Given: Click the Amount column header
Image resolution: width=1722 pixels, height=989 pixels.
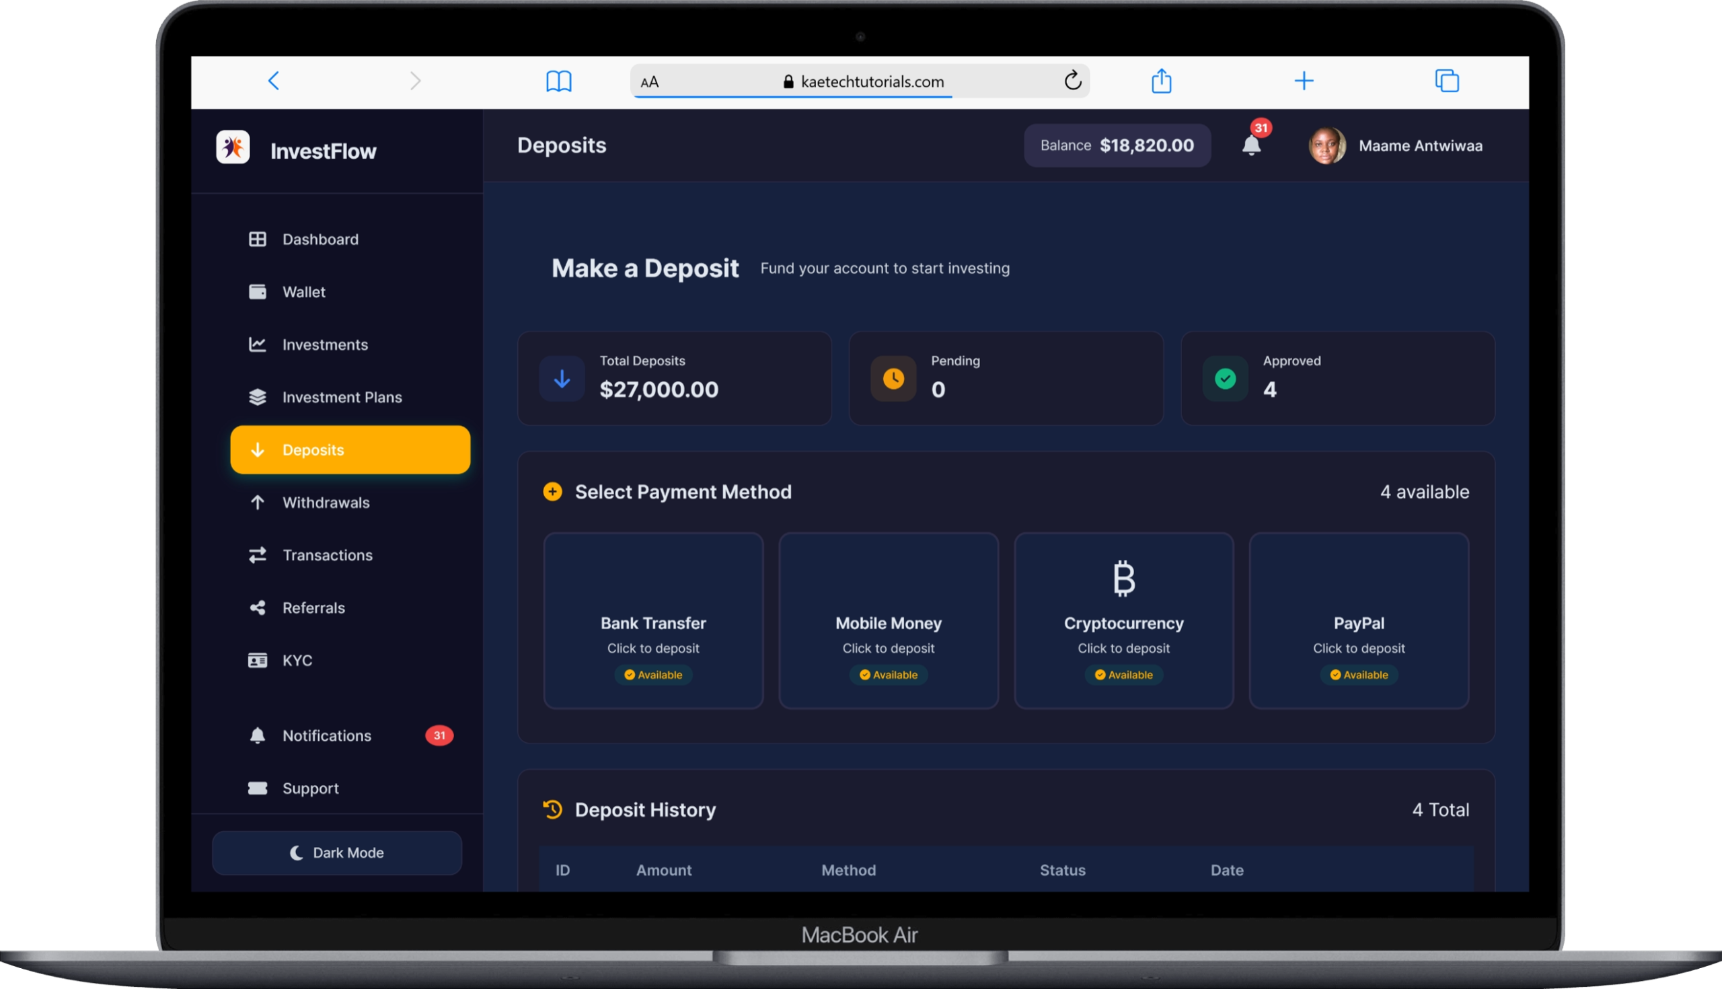Looking at the screenshot, I should [x=663, y=870].
